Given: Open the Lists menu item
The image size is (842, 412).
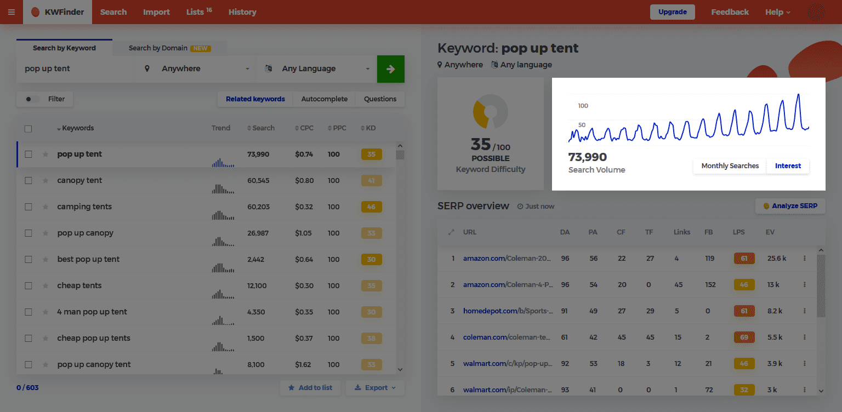Looking at the screenshot, I should (199, 12).
